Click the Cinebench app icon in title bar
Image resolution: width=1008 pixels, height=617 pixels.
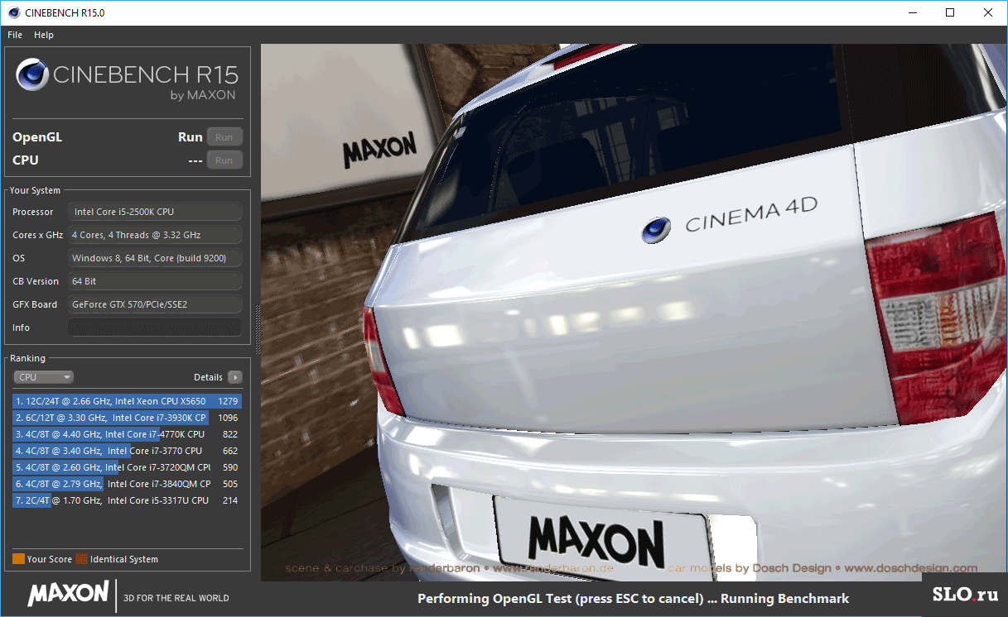tap(13, 12)
